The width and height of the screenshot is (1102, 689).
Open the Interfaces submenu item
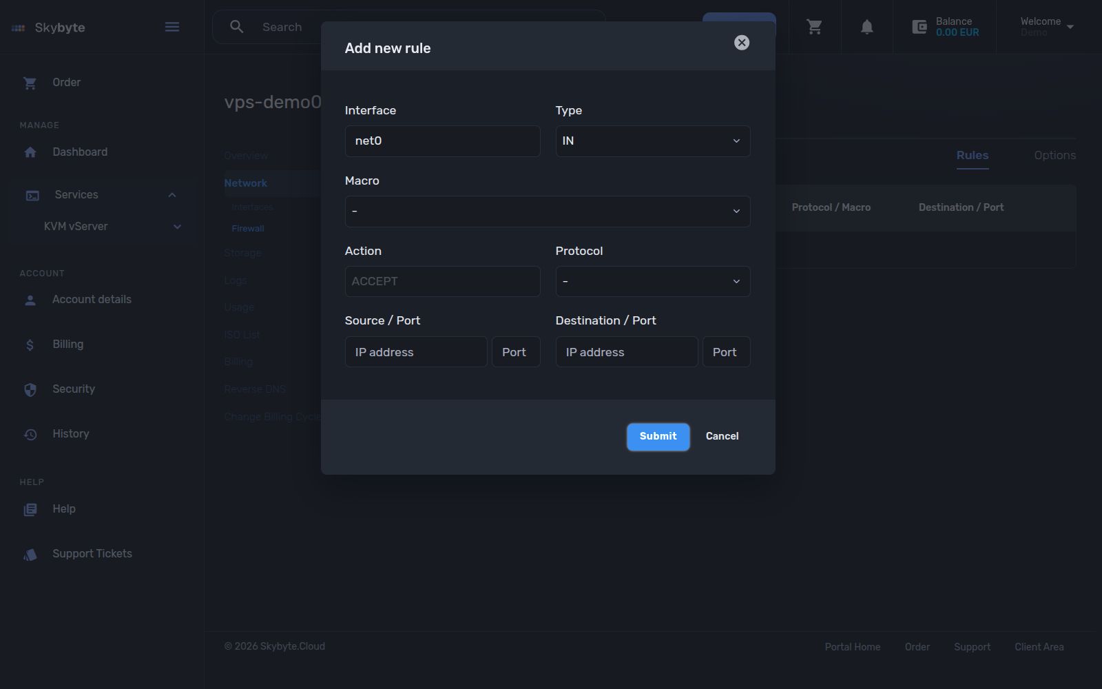253,207
